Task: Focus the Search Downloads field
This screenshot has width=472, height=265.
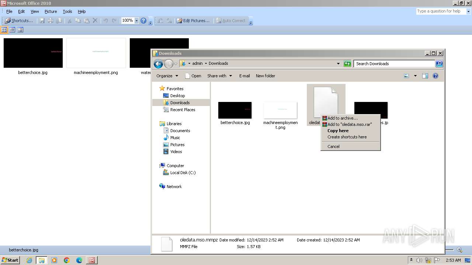Action: tap(394, 64)
